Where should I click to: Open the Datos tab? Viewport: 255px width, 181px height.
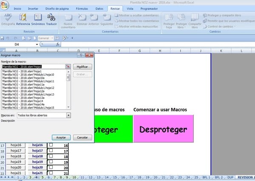(99, 9)
